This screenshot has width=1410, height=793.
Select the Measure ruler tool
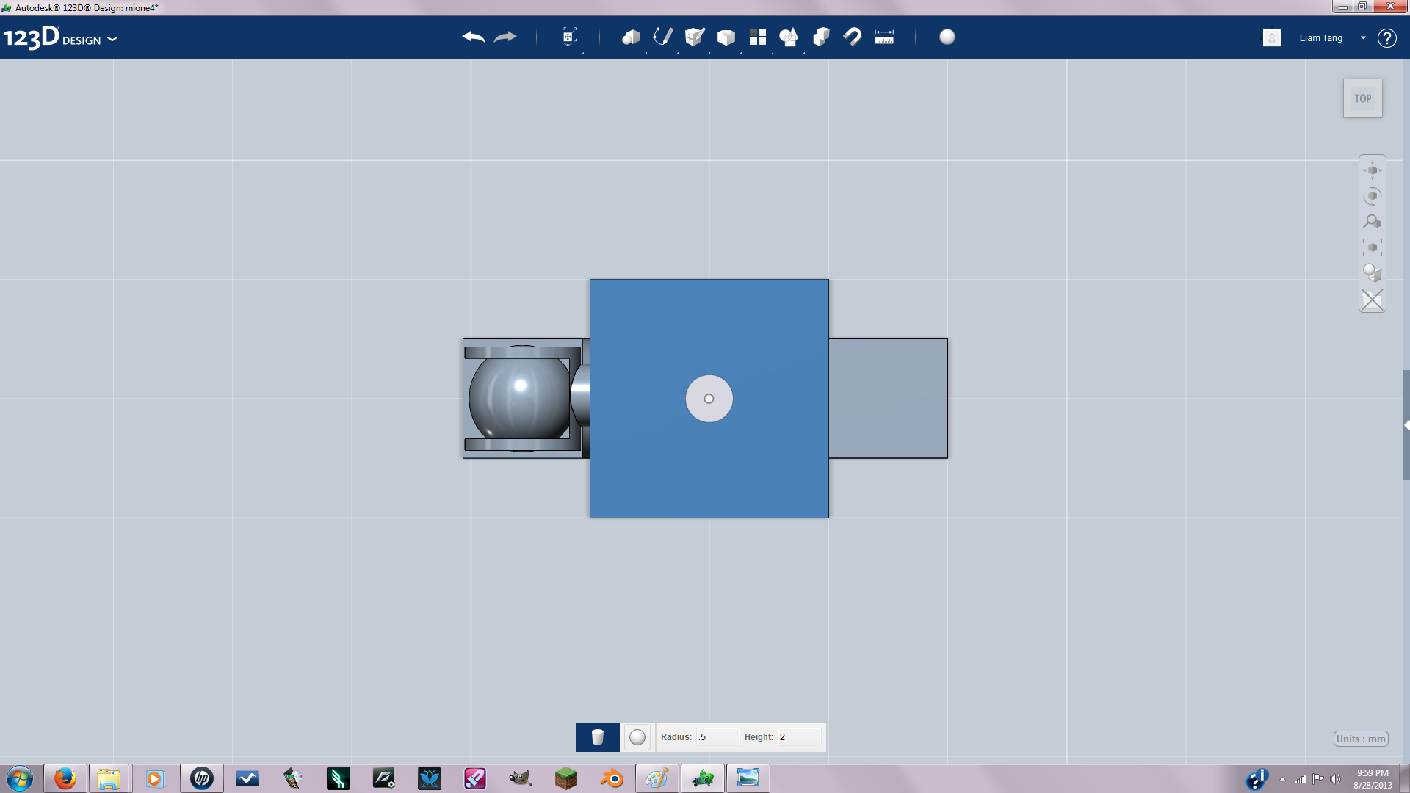point(884,37)
